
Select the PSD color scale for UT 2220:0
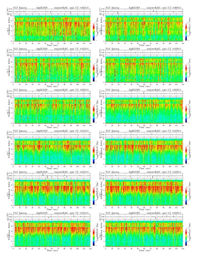[93, 196]
